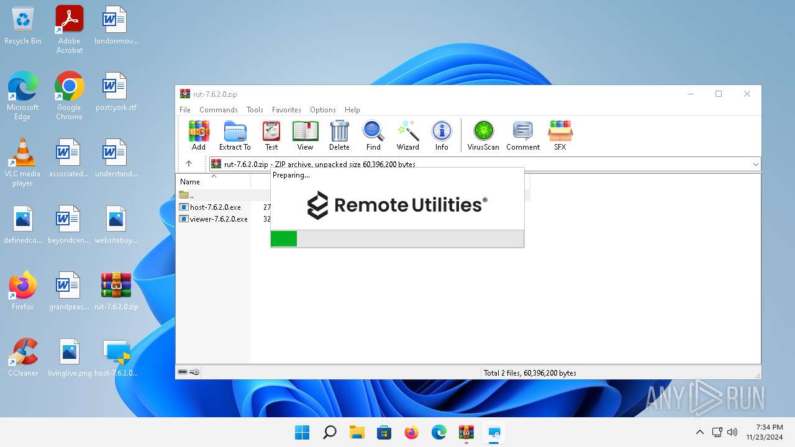Select VLC media player desktop shortcut
795x447 pixels.
tap(23, 162)
